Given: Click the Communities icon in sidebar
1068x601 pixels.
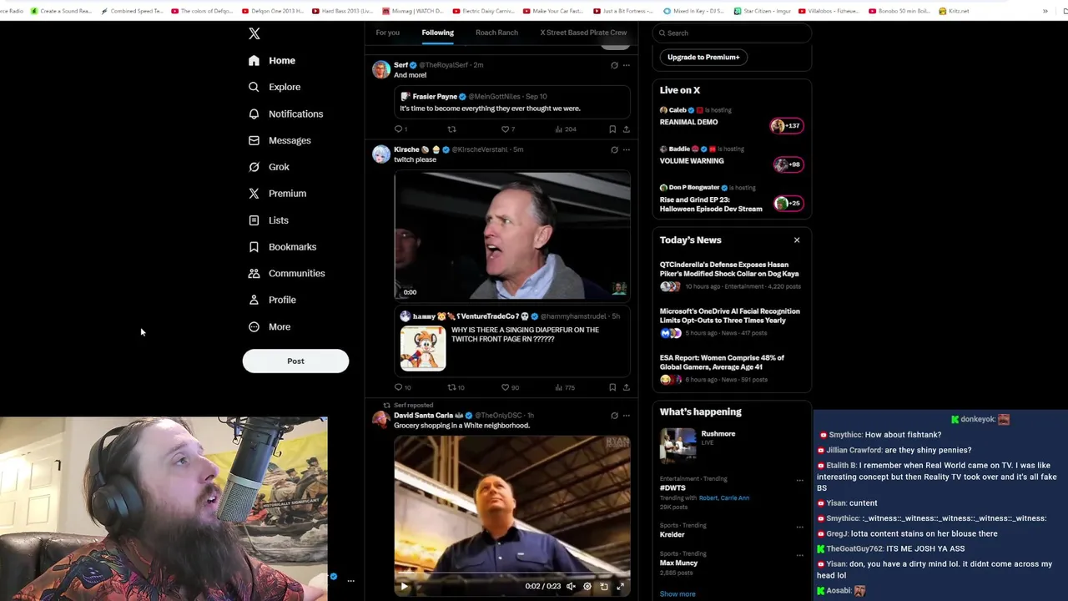Looking at the screenshot, I should coord(254,273).
